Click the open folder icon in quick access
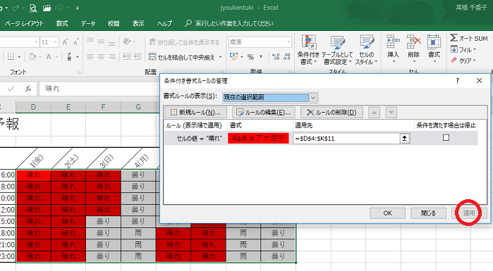493x271 pixels. pyautogui.click(x=47, y=8)
